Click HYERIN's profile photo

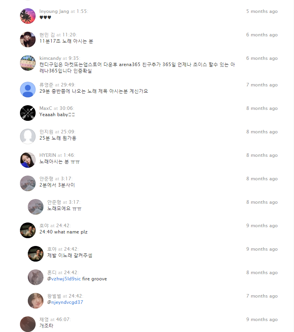28,160
